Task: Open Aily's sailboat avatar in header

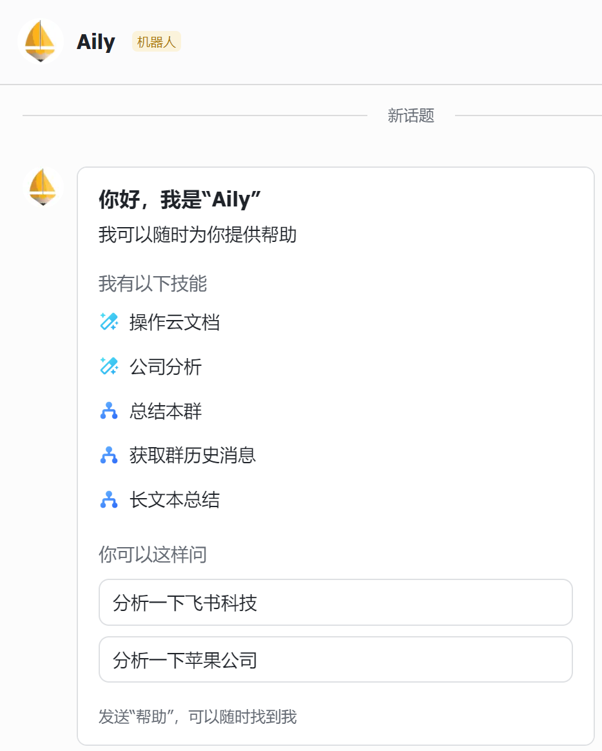Action: point(40,42)
